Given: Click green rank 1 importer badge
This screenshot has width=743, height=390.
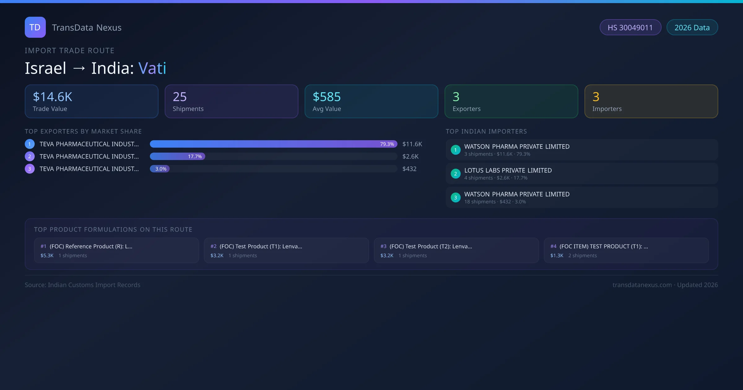Looking at the screenshot, I should tap(455, 150).
